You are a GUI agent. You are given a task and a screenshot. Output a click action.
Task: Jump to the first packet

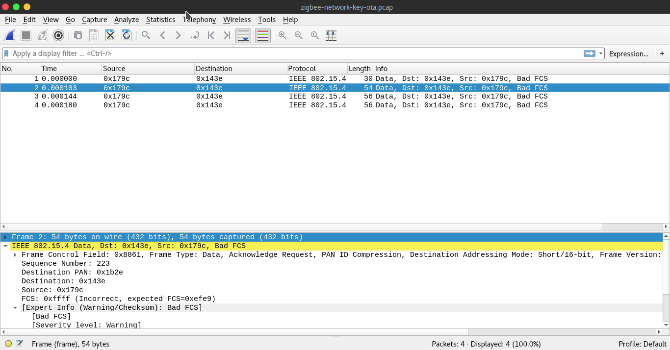(x=211, y=35)
